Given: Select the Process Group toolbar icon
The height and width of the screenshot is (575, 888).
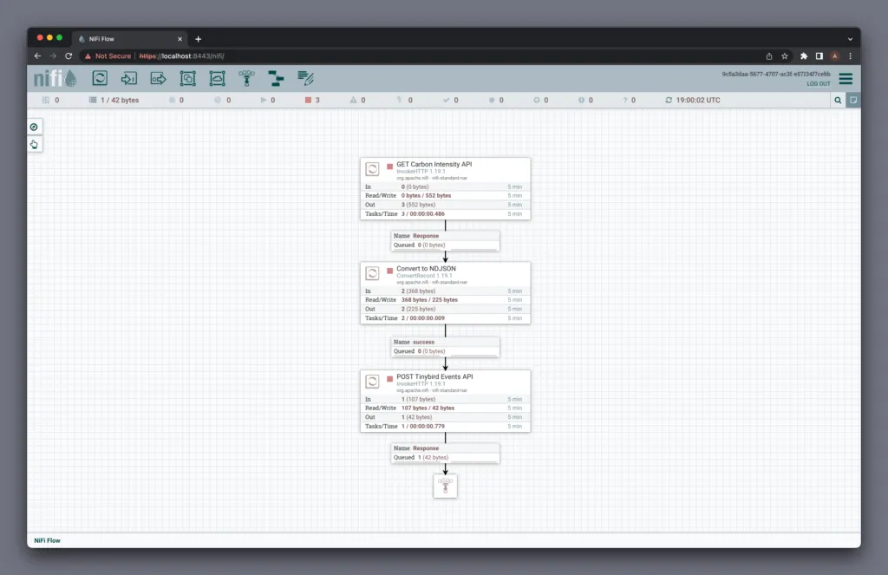Looking at the screenshot, I should coord(187,78).
